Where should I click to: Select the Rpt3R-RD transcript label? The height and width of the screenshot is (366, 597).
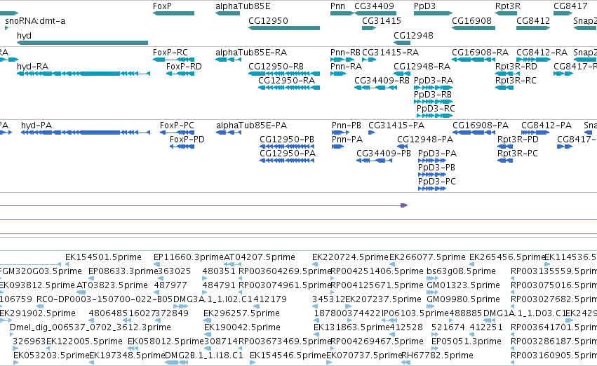pos(516,66)
